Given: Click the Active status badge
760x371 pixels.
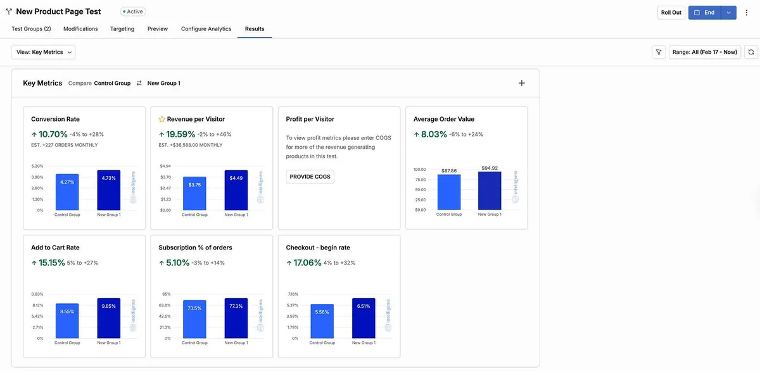Looking at the screenshot, I should [x=133, y=11].
